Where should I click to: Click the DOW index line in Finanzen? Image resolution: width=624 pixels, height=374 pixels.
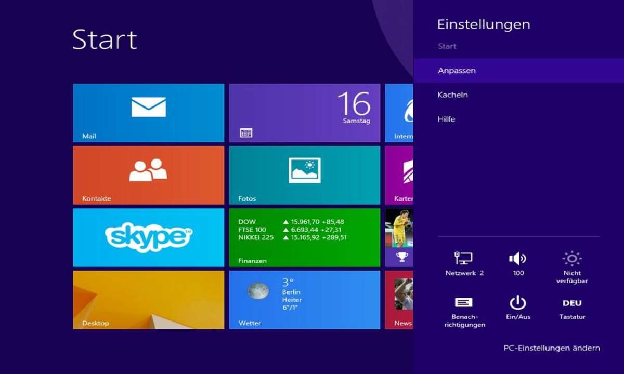[291, 222]
